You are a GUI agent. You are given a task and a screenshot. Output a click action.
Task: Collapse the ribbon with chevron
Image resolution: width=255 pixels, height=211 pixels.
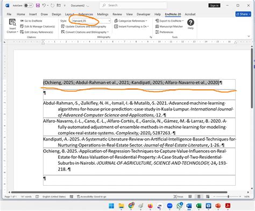[249, 36]
